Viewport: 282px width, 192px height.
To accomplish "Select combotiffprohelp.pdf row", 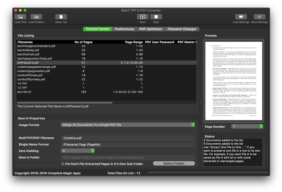I will click(x=106, y=79).
